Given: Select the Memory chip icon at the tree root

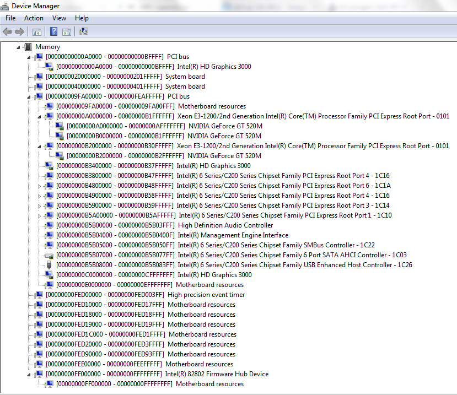Looking at the screenshot, I should pos(28,47).
